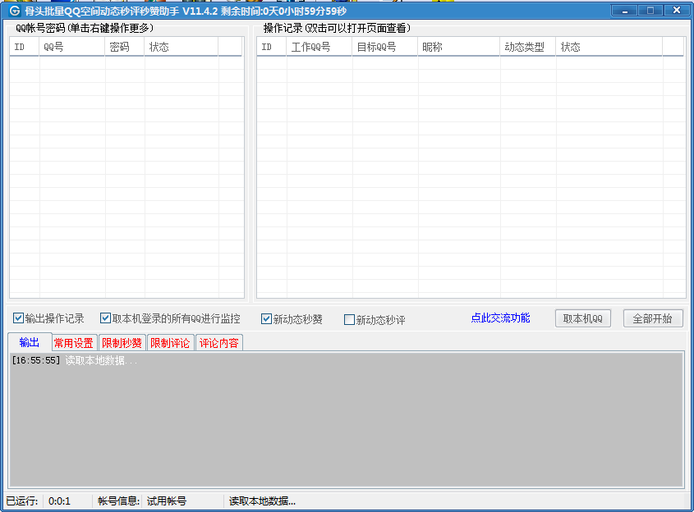This screenshot has height=512, width=694.
Task: Click ID column header in QQ帐号密码 list
Action: (25, 47)
